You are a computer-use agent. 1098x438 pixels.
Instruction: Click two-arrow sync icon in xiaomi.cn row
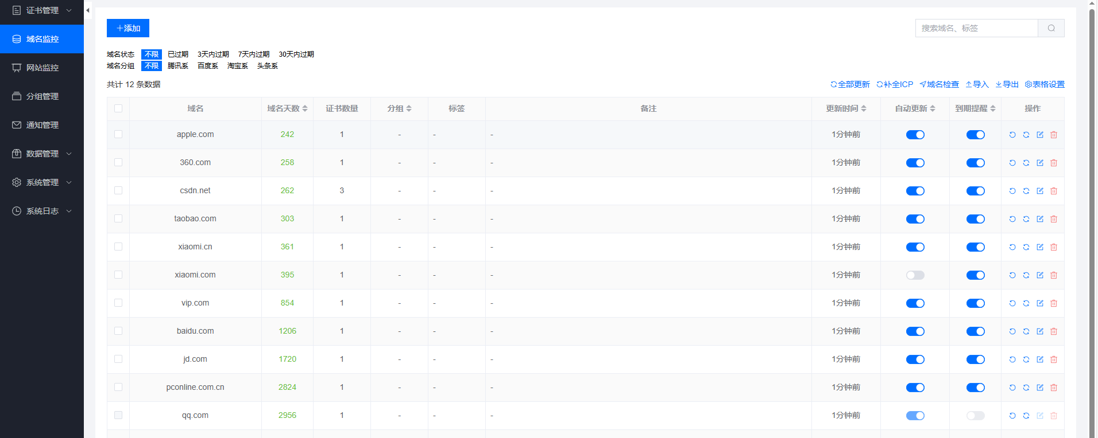click(x=1026, y=247)
